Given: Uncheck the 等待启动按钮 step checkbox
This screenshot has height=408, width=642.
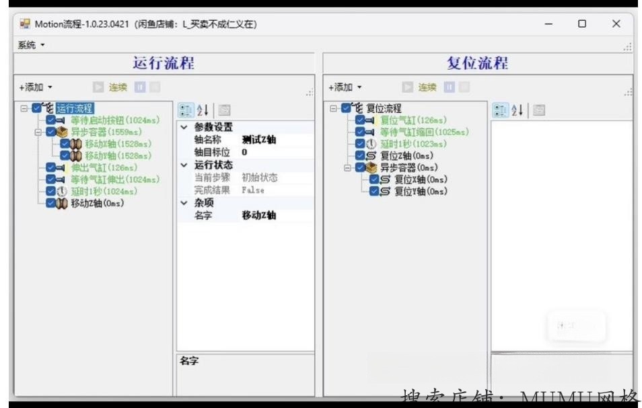Looking at the screenshot, I should coord(50,120).
